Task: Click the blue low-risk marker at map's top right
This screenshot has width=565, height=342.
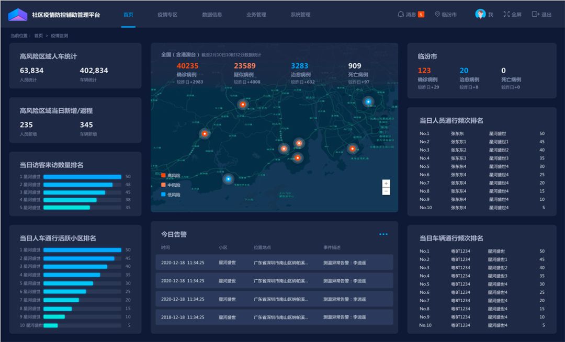Action: tap(368, 101)
